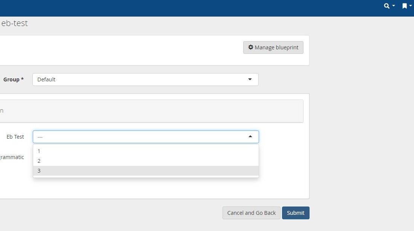Click the grey section header bar

coord(152,111)
